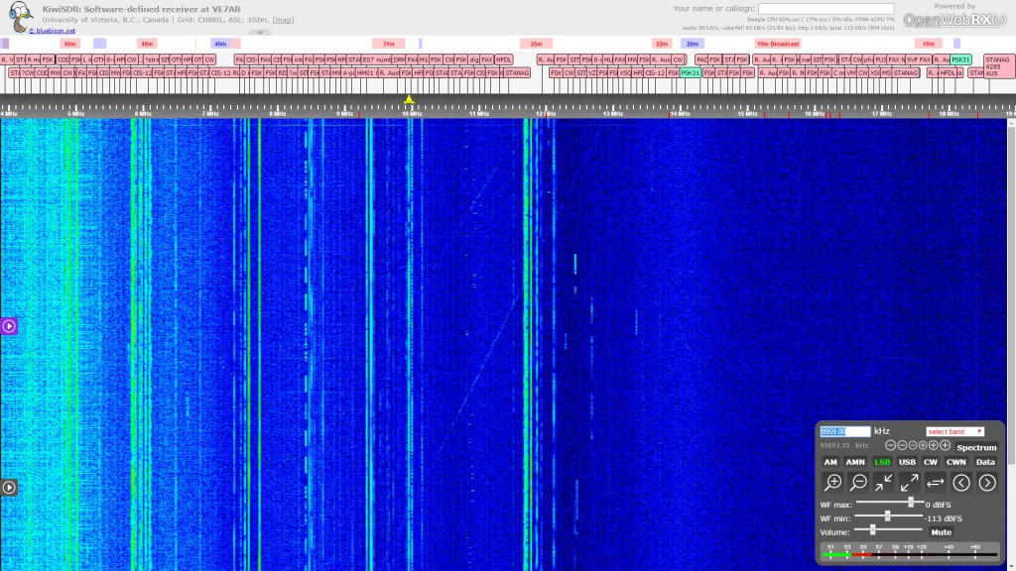The image size is (1016, 571).
Task: Click the 16m band bar
Action: (928, 44)
